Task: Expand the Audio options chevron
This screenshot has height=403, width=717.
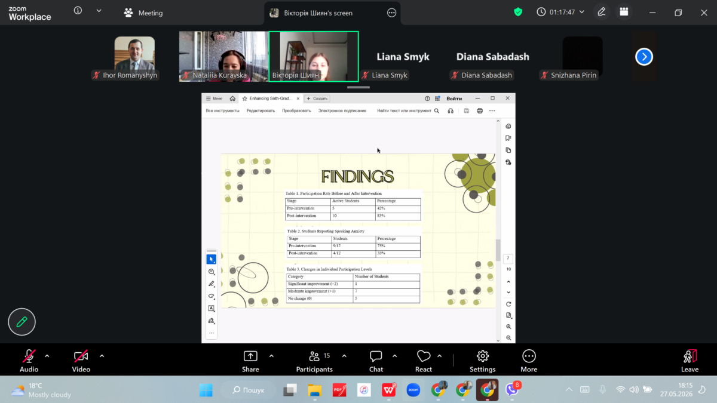Action: pos(47,356)
